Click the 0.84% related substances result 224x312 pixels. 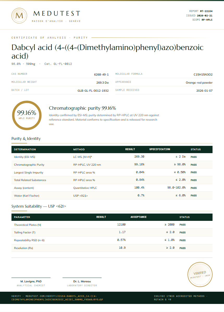140,180
